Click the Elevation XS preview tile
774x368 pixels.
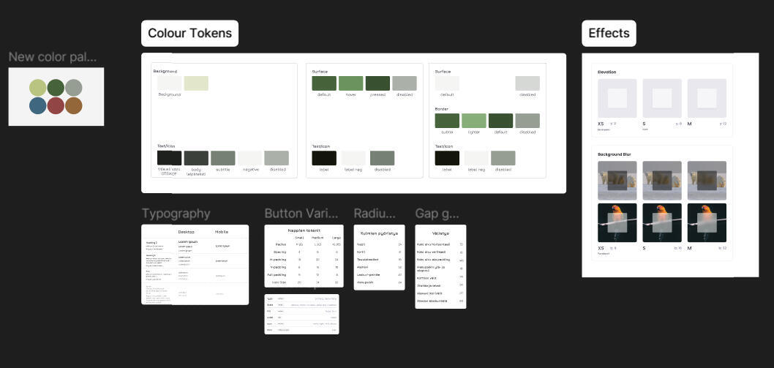pos(617,98)
